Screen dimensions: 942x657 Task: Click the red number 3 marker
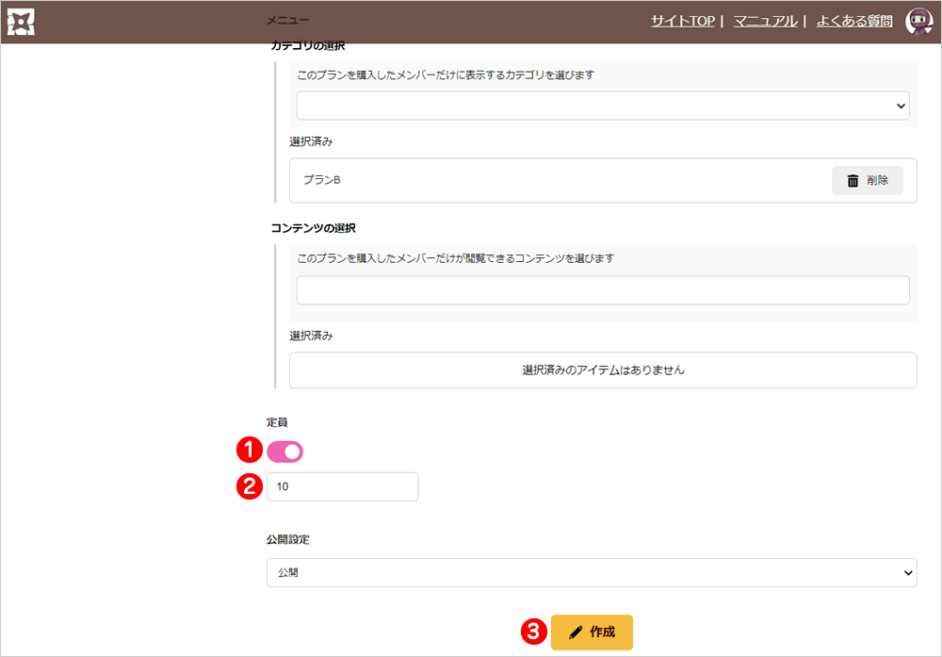(x=535, y=632)
